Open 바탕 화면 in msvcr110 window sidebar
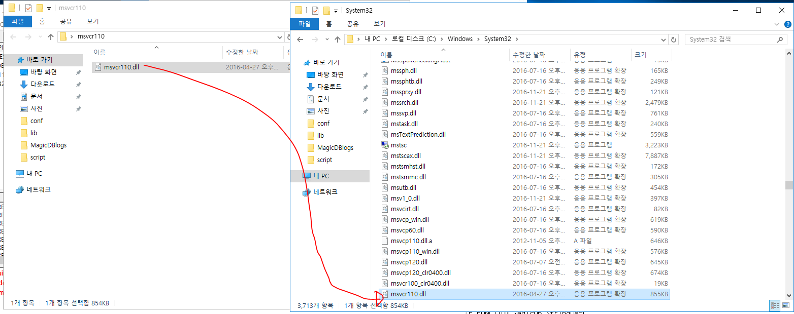 pyautogui.click(x=43, y=72)
